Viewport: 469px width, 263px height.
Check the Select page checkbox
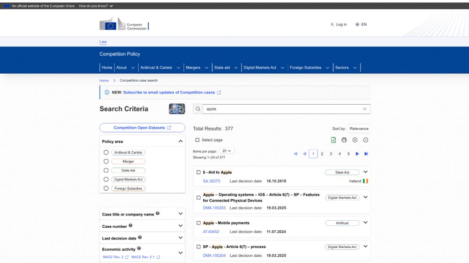(x=197, y=140)
